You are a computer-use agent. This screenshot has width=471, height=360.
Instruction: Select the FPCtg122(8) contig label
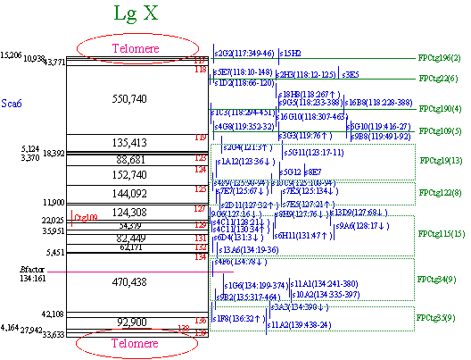[440, 192]
